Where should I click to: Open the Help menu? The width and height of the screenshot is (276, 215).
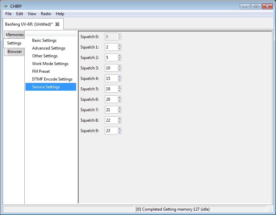(x=60, y=14)
